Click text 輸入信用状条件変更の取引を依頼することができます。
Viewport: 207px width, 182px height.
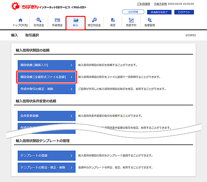pos(110,116)
